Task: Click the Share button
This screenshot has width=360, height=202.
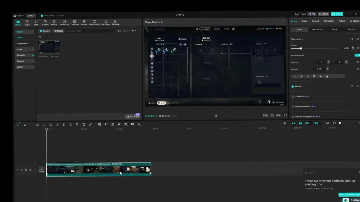Action: [324, 14]
